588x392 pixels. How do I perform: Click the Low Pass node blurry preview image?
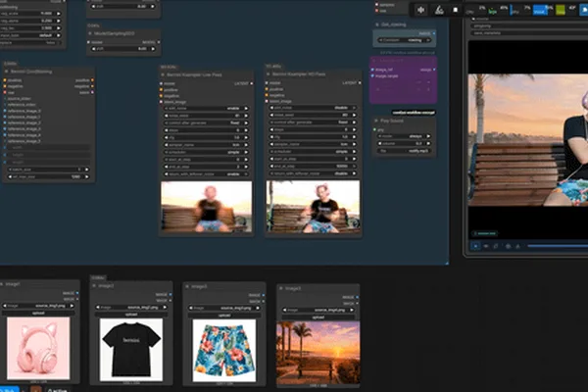coord(206,207)
